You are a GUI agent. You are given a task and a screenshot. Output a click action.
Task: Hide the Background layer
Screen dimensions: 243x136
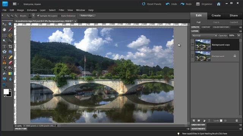point(193,56)
